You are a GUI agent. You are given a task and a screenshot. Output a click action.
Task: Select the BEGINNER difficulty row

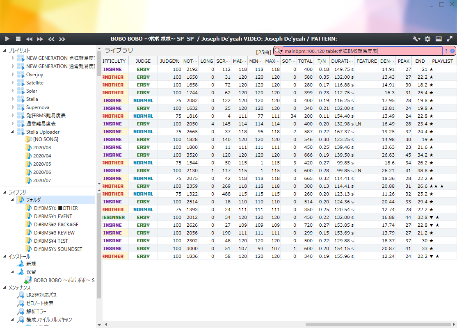coord(279,217)
